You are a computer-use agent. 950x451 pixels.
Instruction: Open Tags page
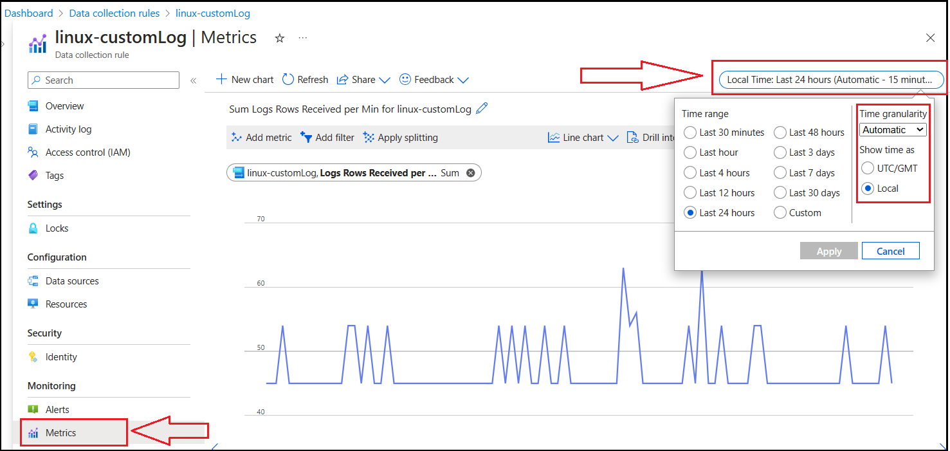(55, 175)
